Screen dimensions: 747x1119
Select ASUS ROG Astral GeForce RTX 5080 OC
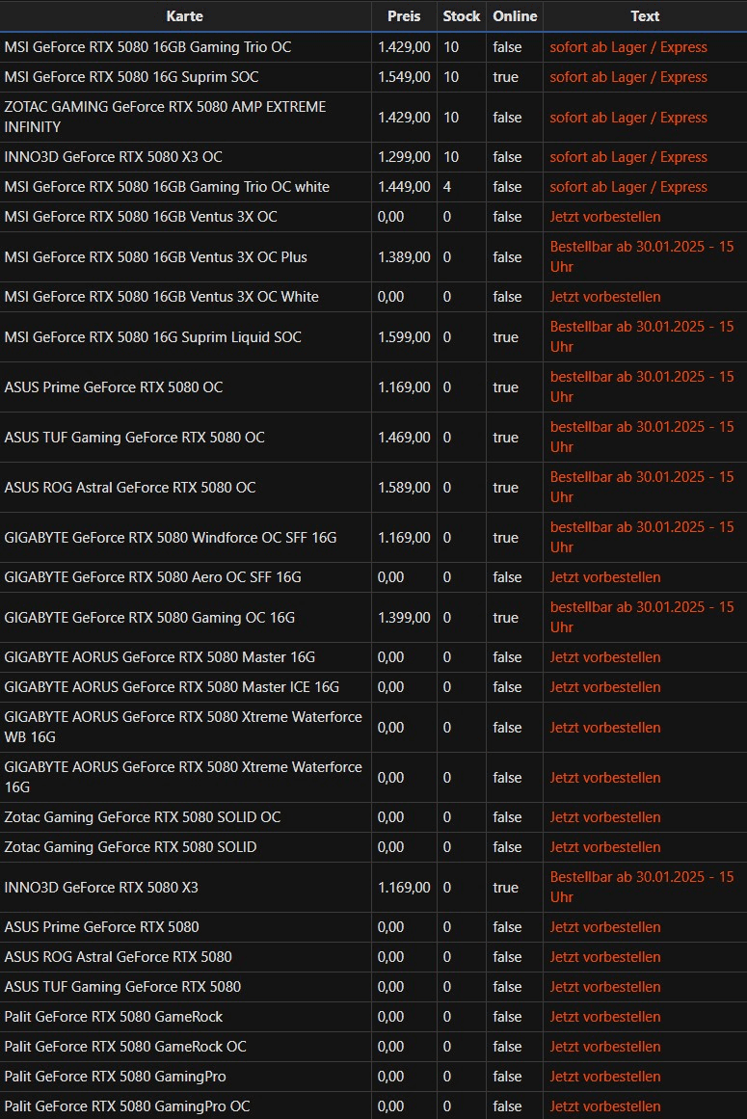point(130,487)
